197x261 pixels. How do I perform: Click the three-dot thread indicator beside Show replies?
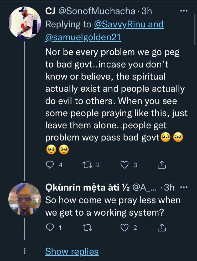coord(25,252)
